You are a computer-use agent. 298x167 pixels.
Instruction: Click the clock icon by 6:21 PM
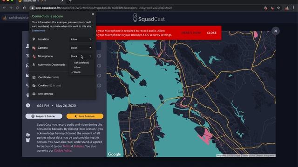click(x=28, y=105)
